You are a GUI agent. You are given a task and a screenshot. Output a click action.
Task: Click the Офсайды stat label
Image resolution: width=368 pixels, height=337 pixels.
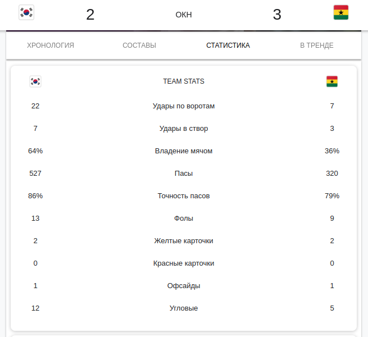(184, 286)
